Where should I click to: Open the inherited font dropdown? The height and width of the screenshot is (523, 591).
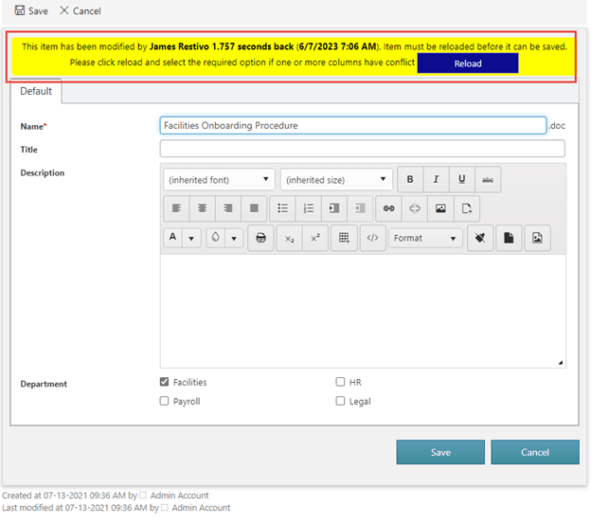[219, 180]
